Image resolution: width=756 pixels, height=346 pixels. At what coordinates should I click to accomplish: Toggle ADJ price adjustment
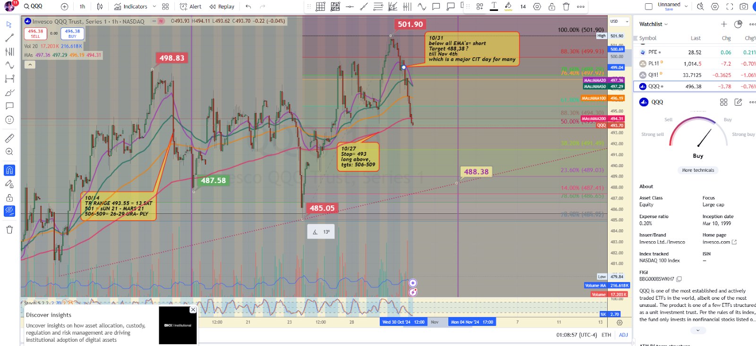coord(623,335)
